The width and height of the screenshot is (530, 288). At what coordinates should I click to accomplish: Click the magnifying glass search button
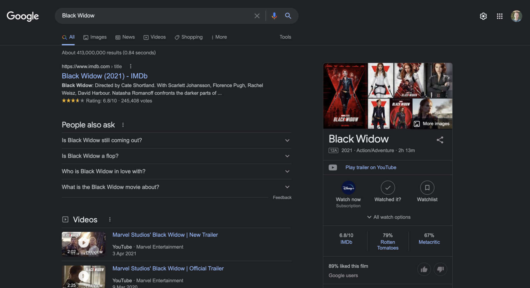[288, 16]
